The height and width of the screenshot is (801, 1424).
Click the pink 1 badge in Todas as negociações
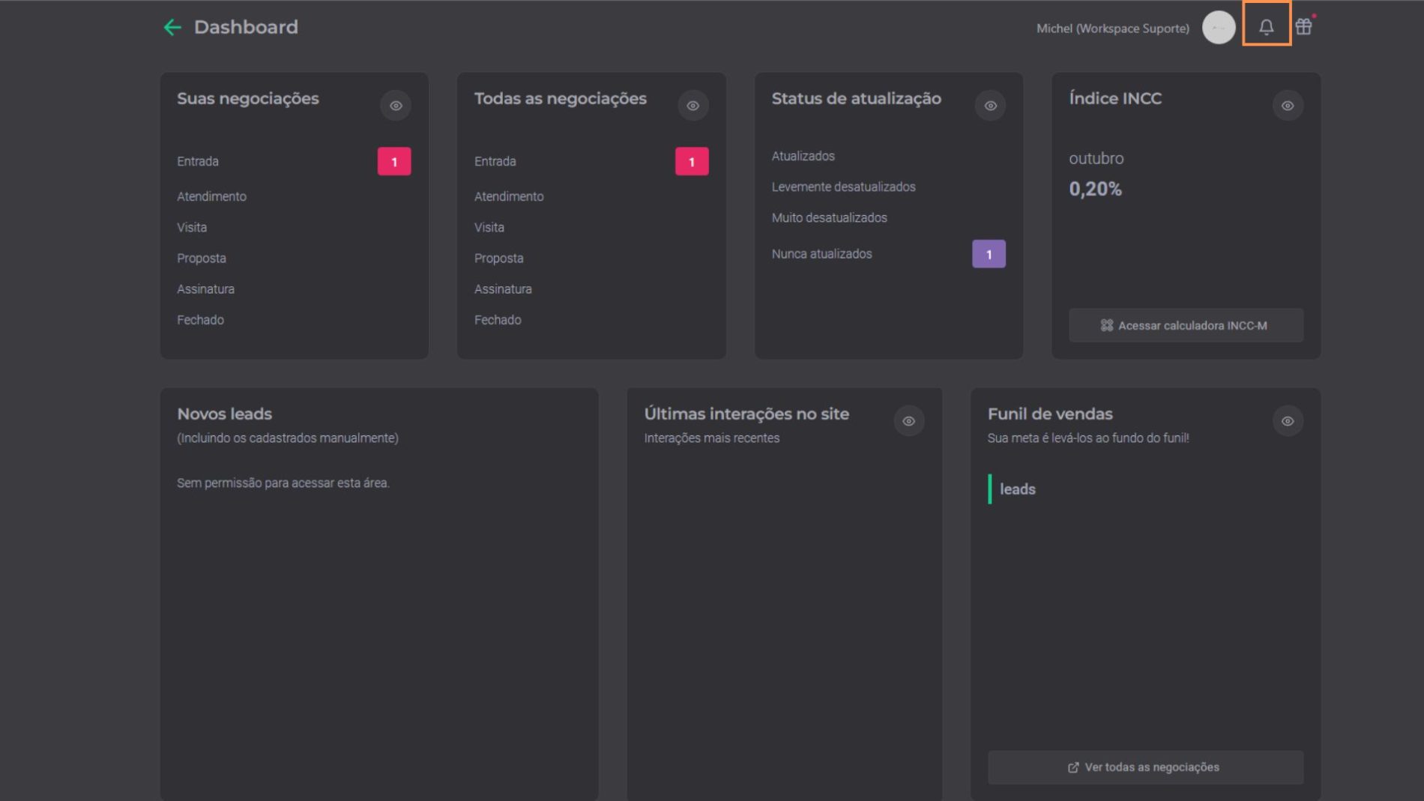[692, 162]
